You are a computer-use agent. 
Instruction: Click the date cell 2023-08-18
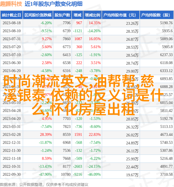click(12, 23)
